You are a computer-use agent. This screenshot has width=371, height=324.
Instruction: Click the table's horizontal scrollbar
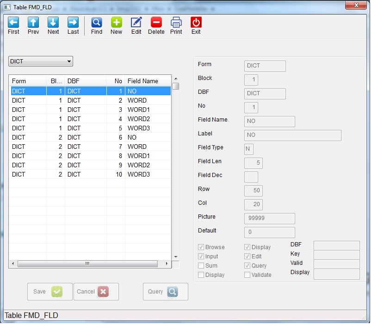point(87,263)
